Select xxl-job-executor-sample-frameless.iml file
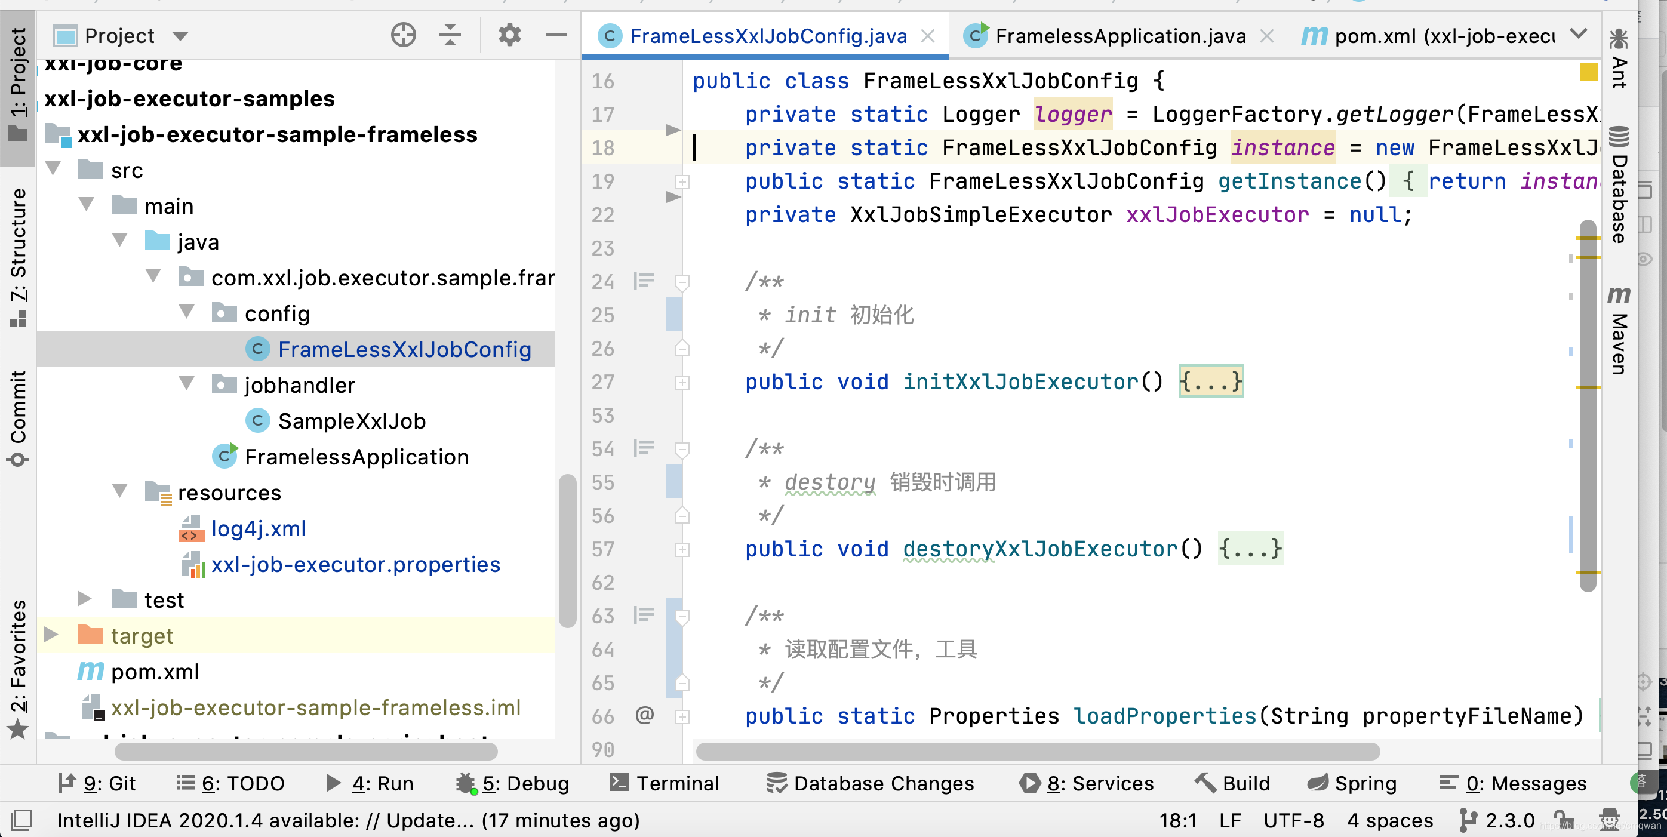Image resolution: width=1667 pixels, height=837 pixels. [x=315, y=707]
